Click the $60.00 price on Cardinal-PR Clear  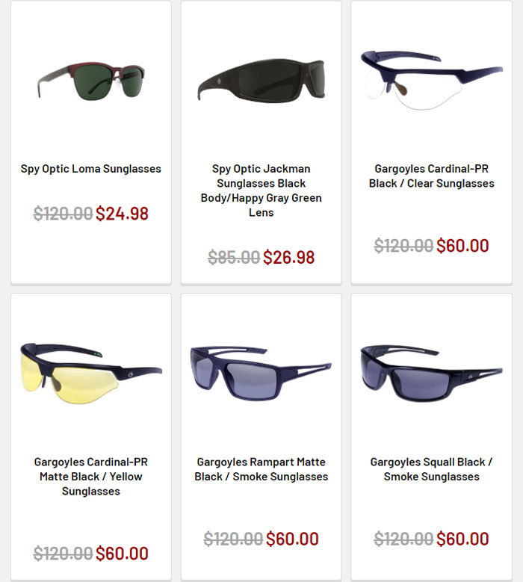coord(462,246)
